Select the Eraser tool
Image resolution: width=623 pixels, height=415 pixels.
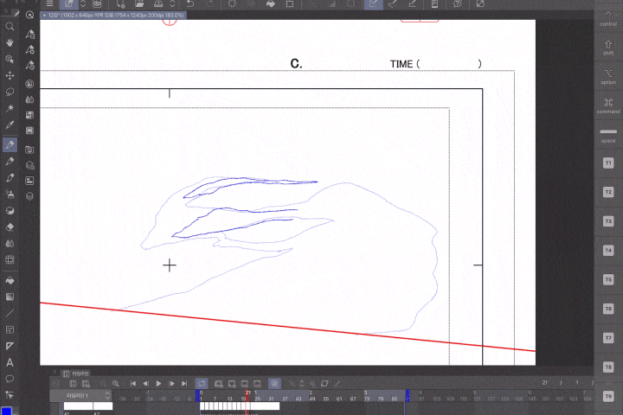coord(10,227)
